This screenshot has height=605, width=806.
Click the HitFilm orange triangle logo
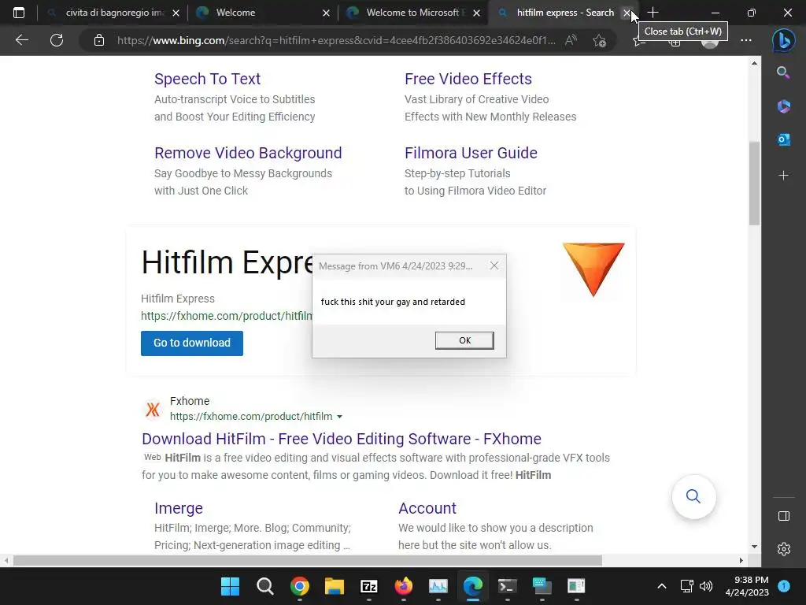pyautogui.click(x=593, y=269)
